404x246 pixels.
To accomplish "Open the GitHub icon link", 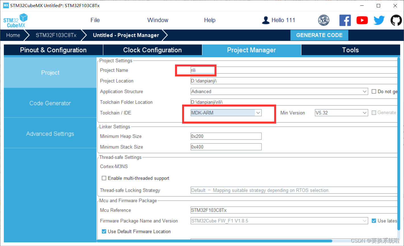I will (x=396, y=20).
